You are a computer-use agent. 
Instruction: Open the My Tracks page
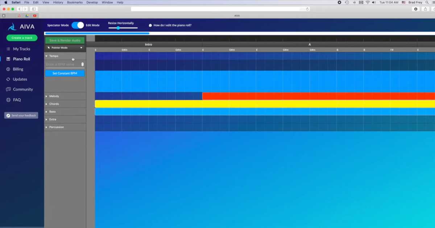click(x=22, y=49)
